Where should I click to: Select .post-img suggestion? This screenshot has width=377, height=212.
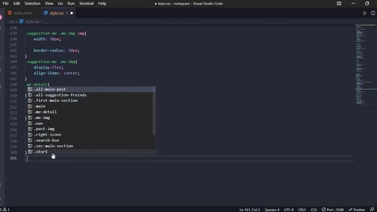point(91,129)
